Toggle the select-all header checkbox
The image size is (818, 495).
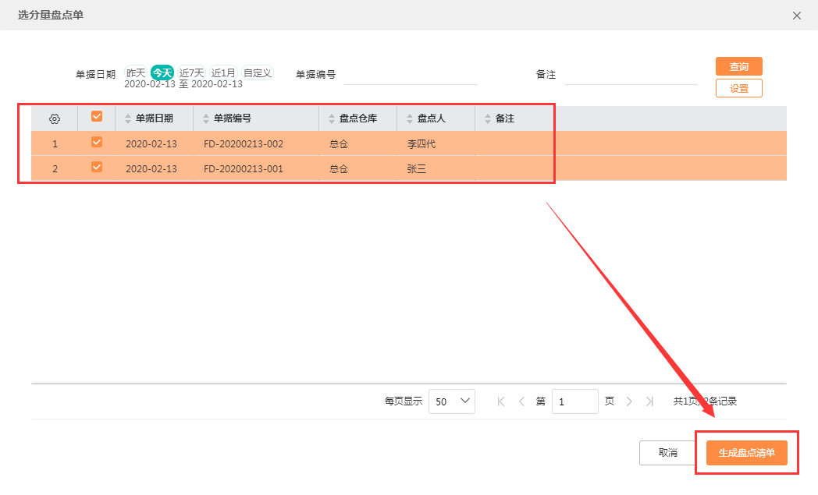97,116
